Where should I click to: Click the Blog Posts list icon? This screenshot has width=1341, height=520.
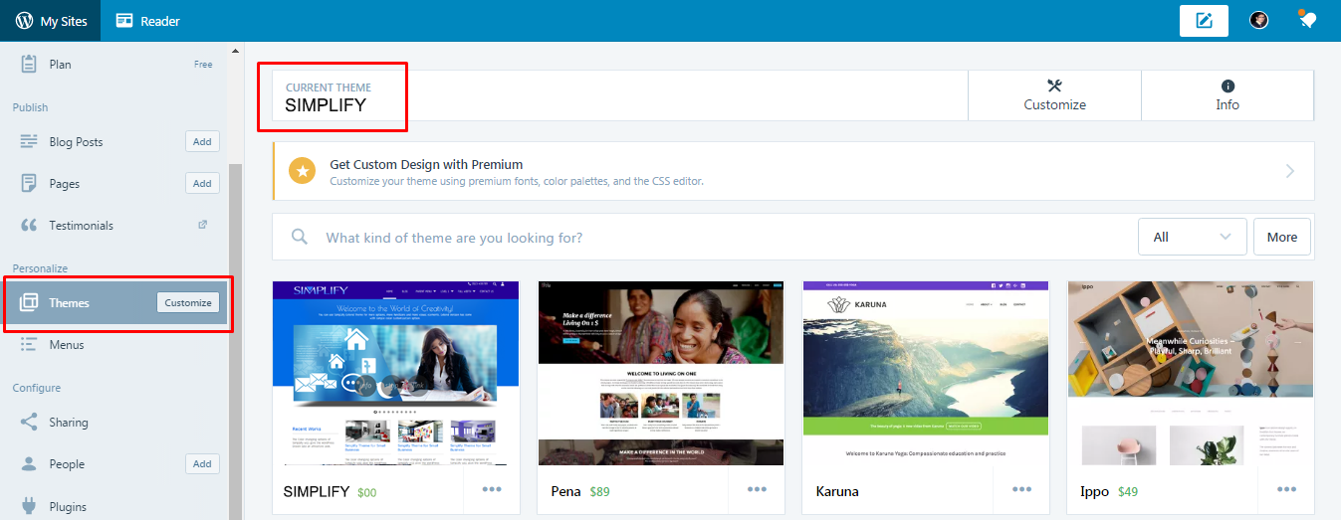(29, 141)
